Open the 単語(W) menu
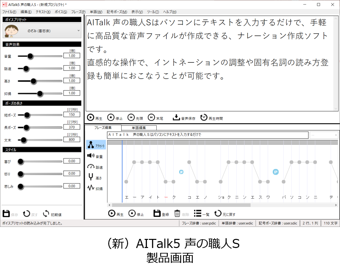Image resolution: width=340 pixels, height=274 pixels. coord(96,12)
